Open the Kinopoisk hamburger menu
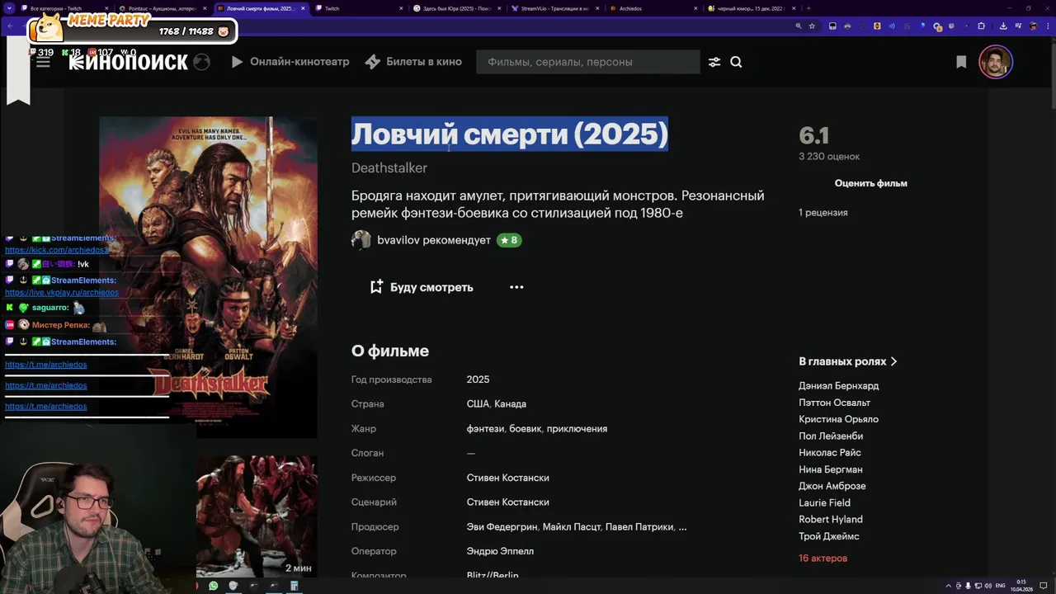The image size is (1056, 594). click(x=43, y=62)
